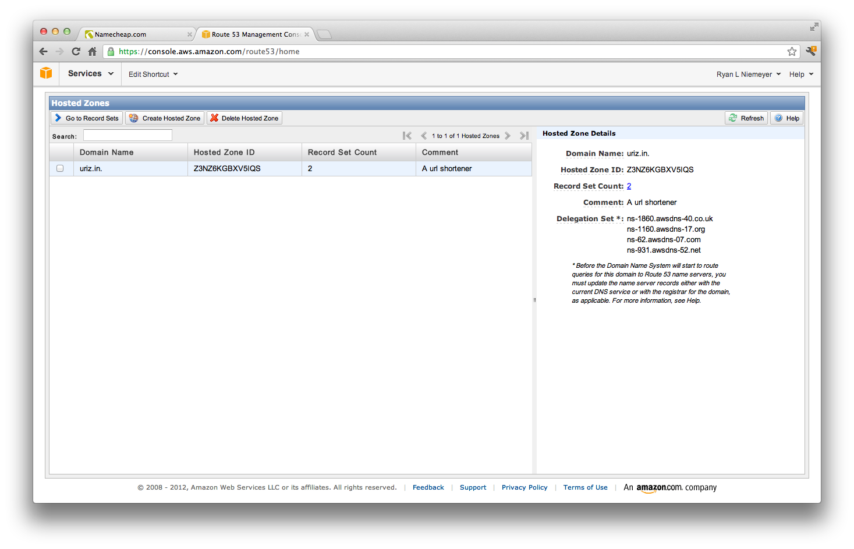Viewport: 854px width, 549px height.
Task: Open the Ryan L Niemeyer account menu
Action: pyautogui.click(x=748, y=75)
